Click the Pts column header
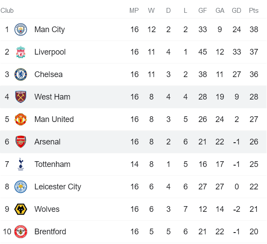Viewport: 267px width, 244px height. [253, 11]
